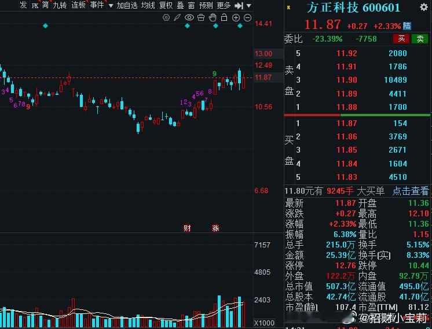Viewport: 432px width, 329px height.
Task: Click the 金额 value 25.39亿
Action: (341, 255)
